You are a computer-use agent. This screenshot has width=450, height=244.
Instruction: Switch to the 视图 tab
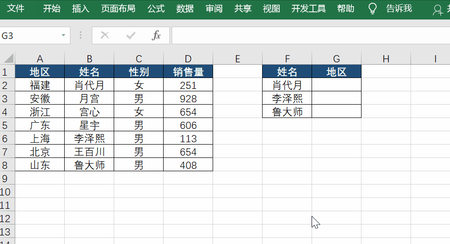pos(272,9)
